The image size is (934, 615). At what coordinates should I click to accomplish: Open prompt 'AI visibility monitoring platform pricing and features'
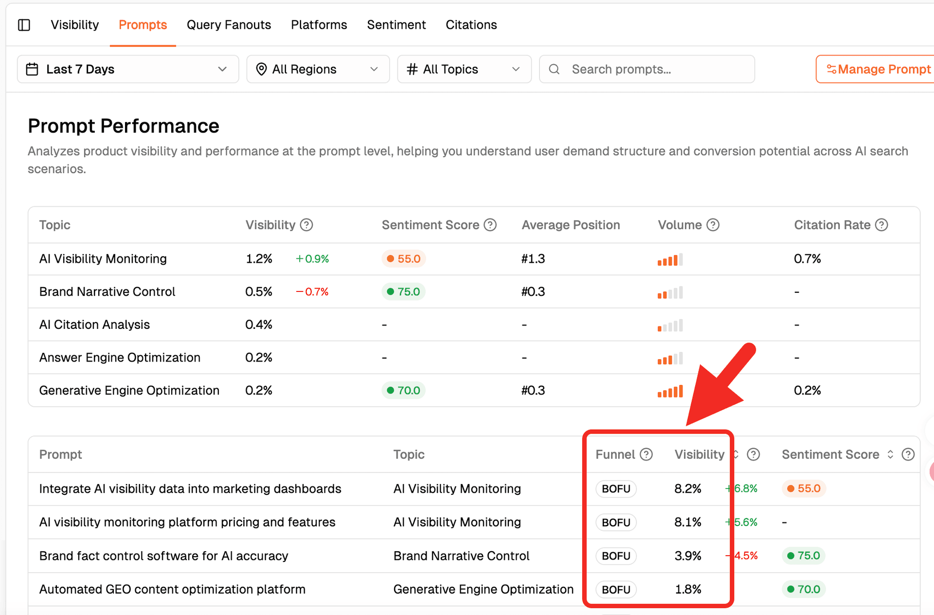tap(187, 522)
